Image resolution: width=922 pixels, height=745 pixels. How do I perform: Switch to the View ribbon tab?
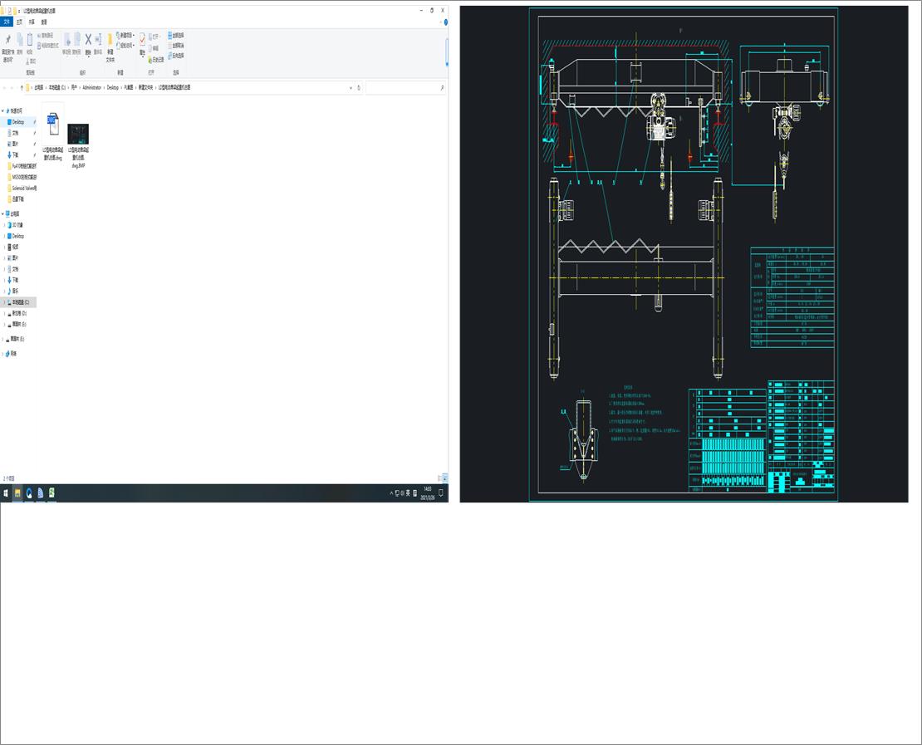pyautogui.click(x=44, y=22)
